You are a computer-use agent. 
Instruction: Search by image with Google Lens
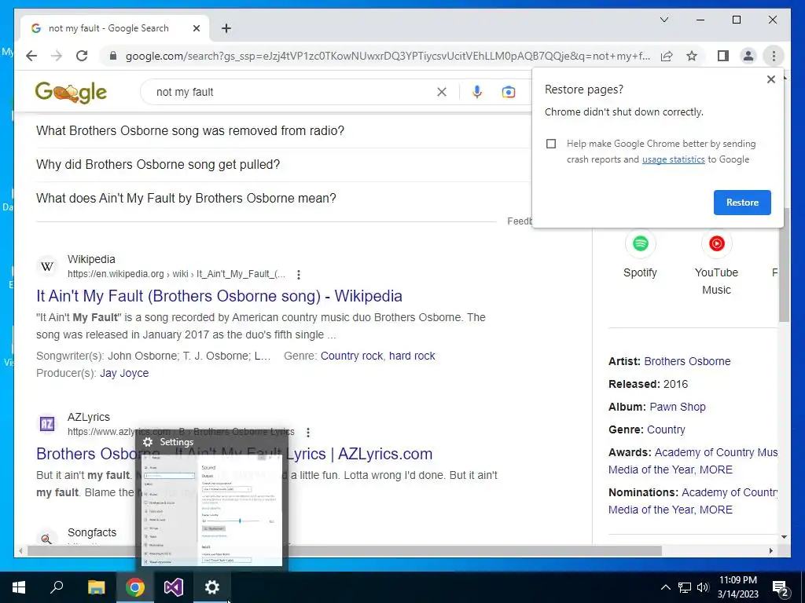[509, 92]
